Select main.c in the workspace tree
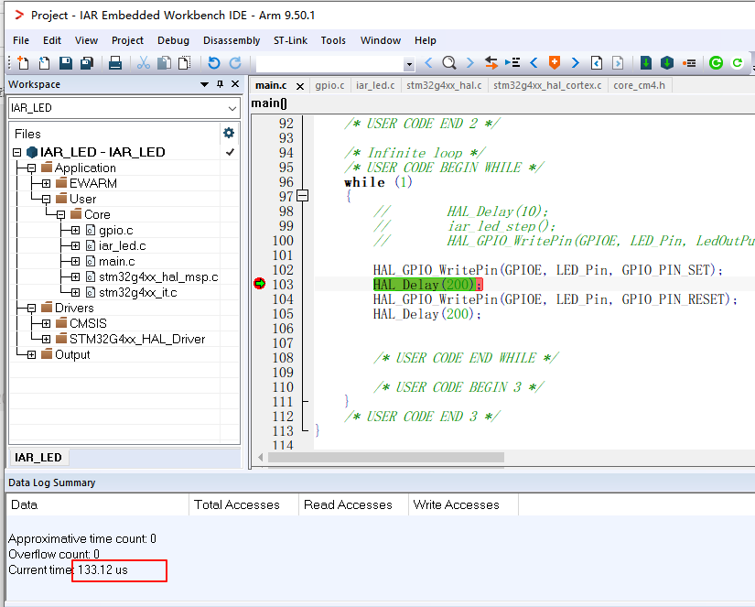The image size is (755, 607). point(116,262)
